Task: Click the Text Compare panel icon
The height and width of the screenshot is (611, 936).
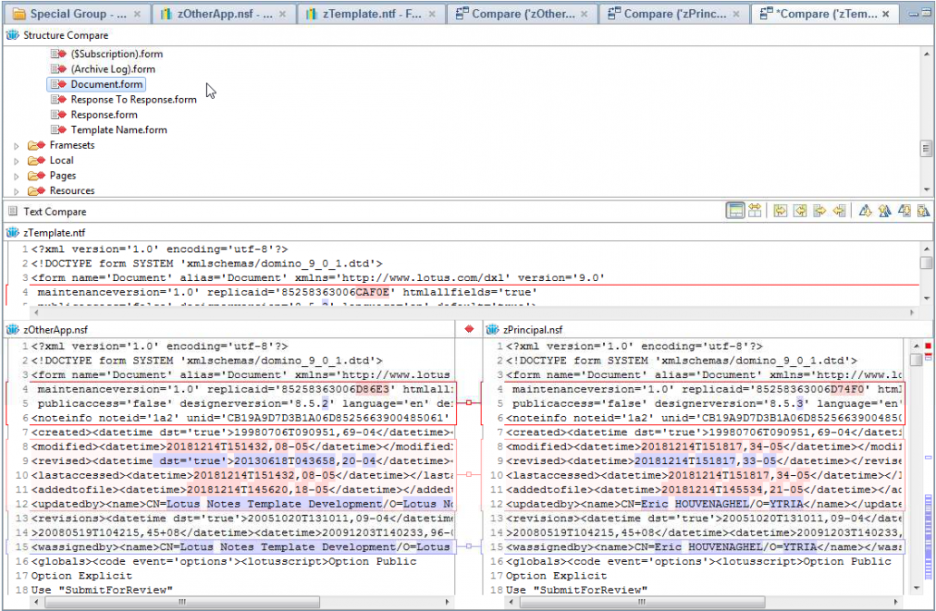Action: point(13,211)
